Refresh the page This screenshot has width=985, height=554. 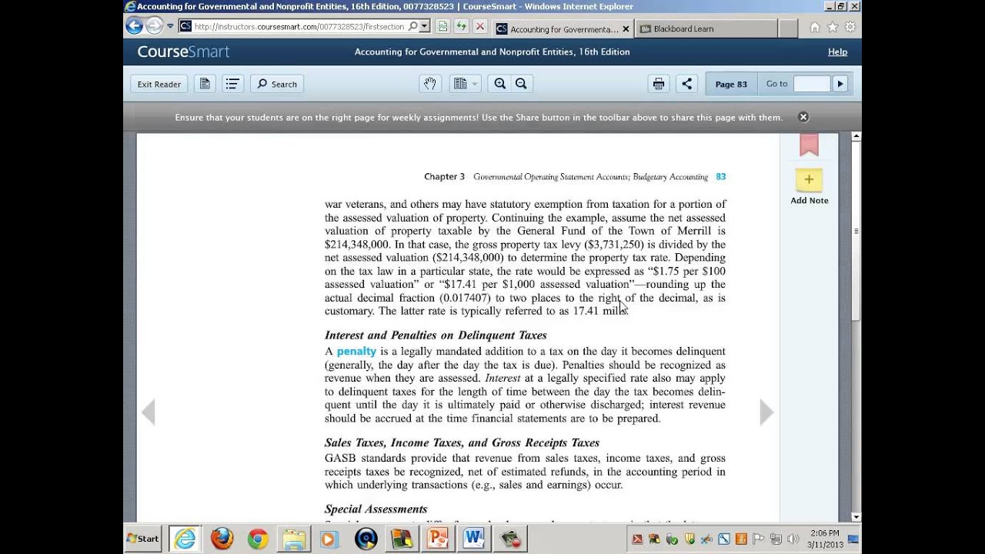462,26
